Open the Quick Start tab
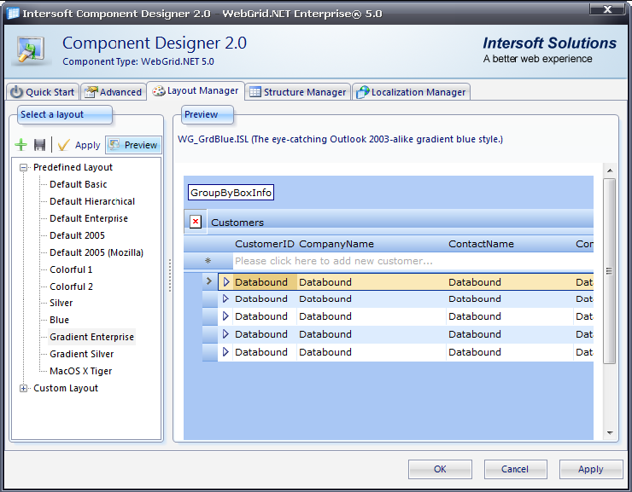This screenshot has height=492, width=632. 43,92
